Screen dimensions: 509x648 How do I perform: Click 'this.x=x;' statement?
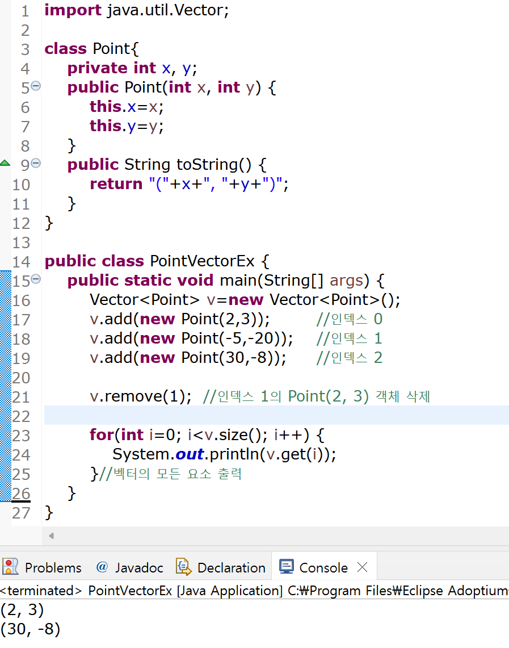pos(127,107)
